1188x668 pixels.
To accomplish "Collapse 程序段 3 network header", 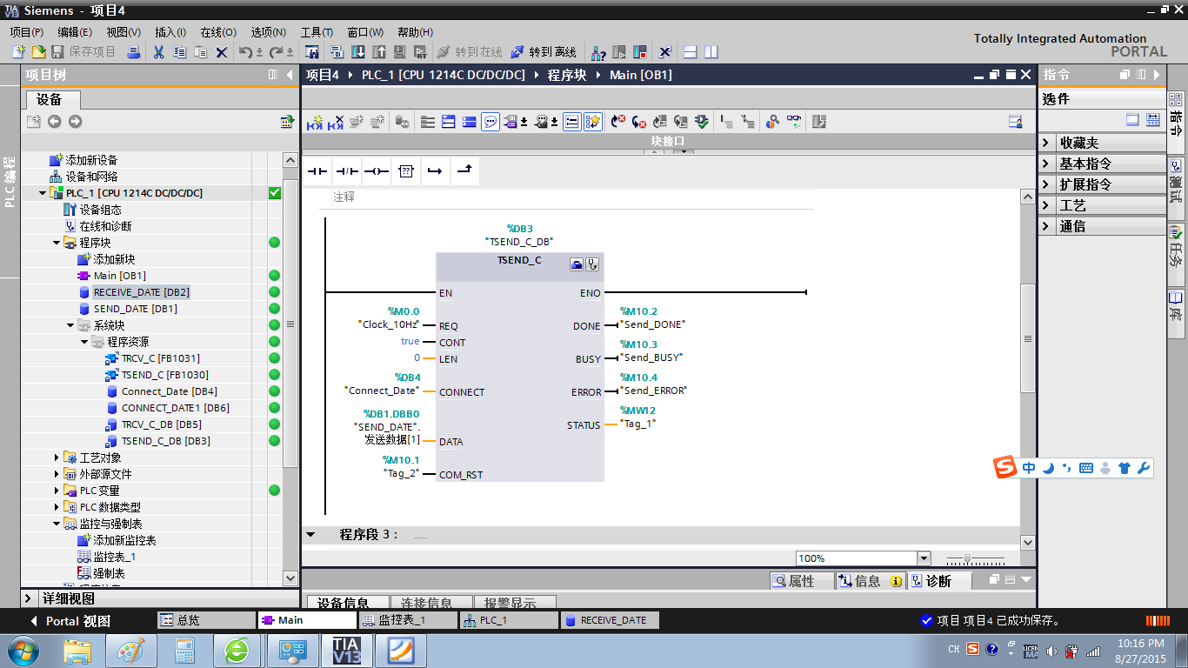I will pyautogui.click(x=310, y=534).
